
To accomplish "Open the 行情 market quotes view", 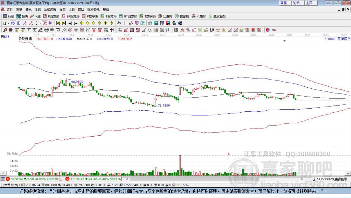I will [8, 16].
